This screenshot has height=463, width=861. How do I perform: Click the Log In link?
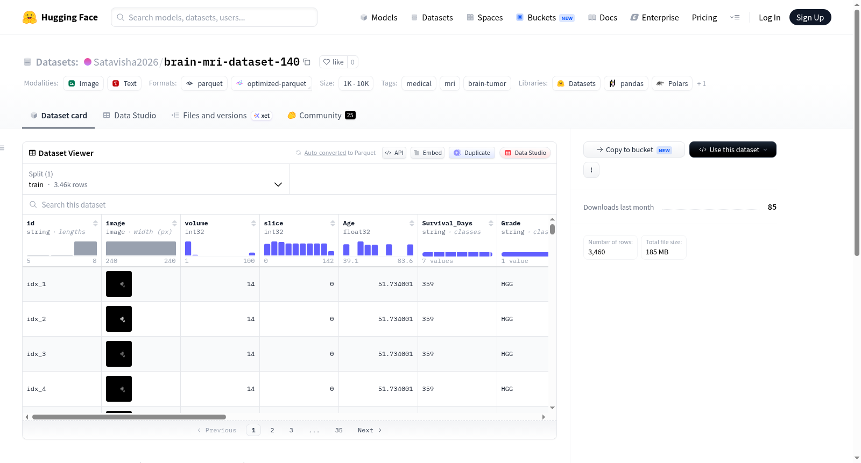(x=770, y=17)
